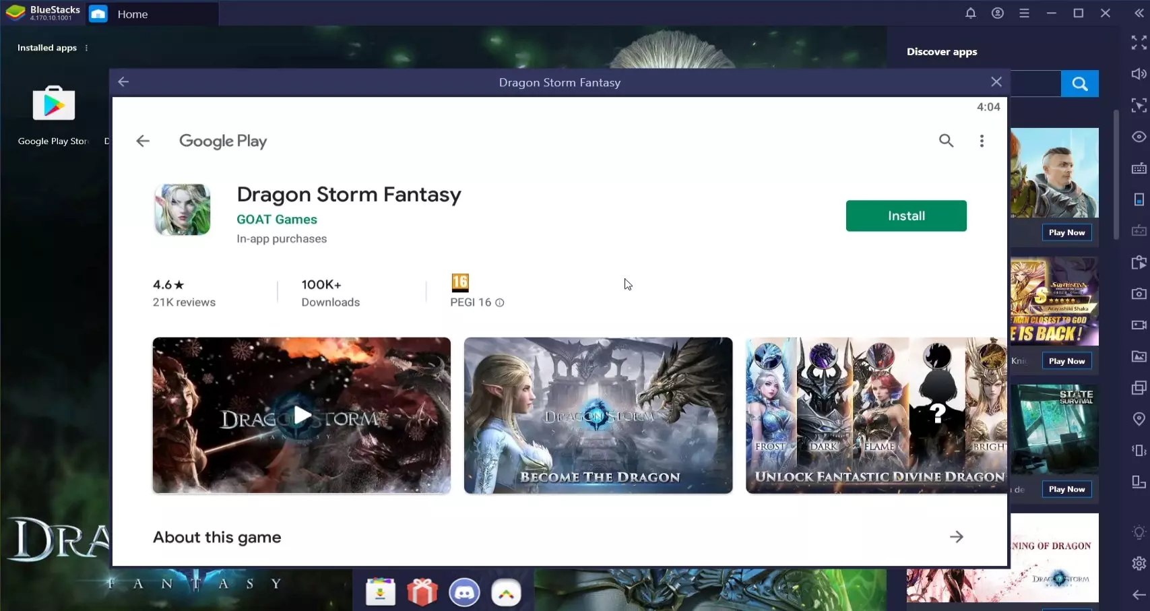
Task: Switch to the Home tab
Action: (x=132, y=14)
